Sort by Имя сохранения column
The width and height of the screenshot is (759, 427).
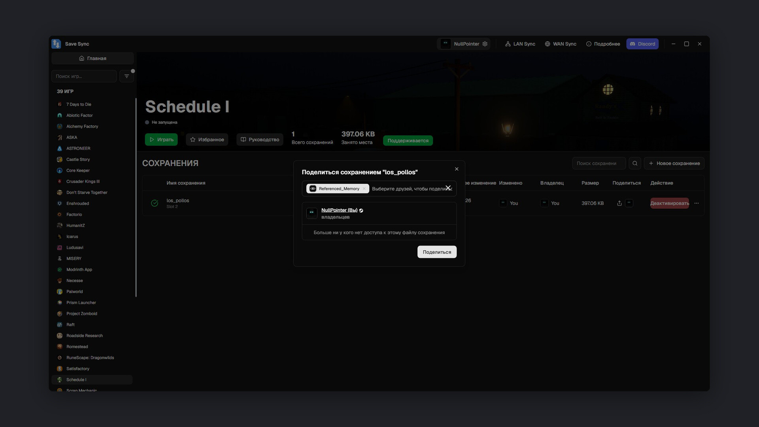(x=186, y=183)
